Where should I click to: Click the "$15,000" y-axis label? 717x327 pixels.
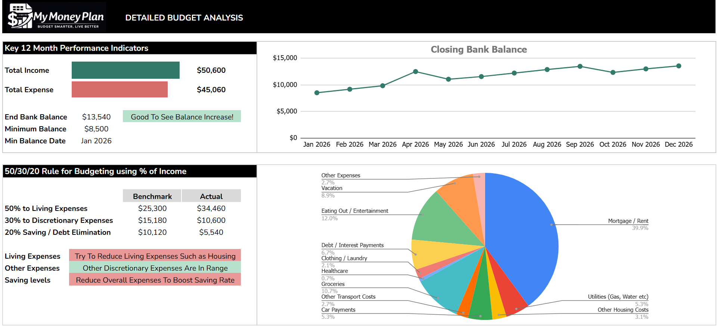pyautogui.click(x=285, y=58)
